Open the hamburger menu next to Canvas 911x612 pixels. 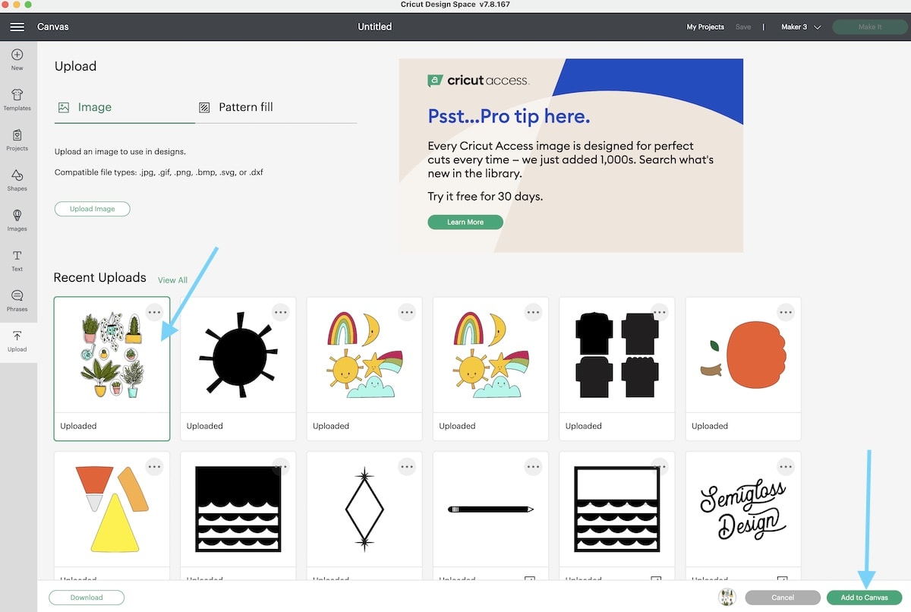click(x=17, y=27)
